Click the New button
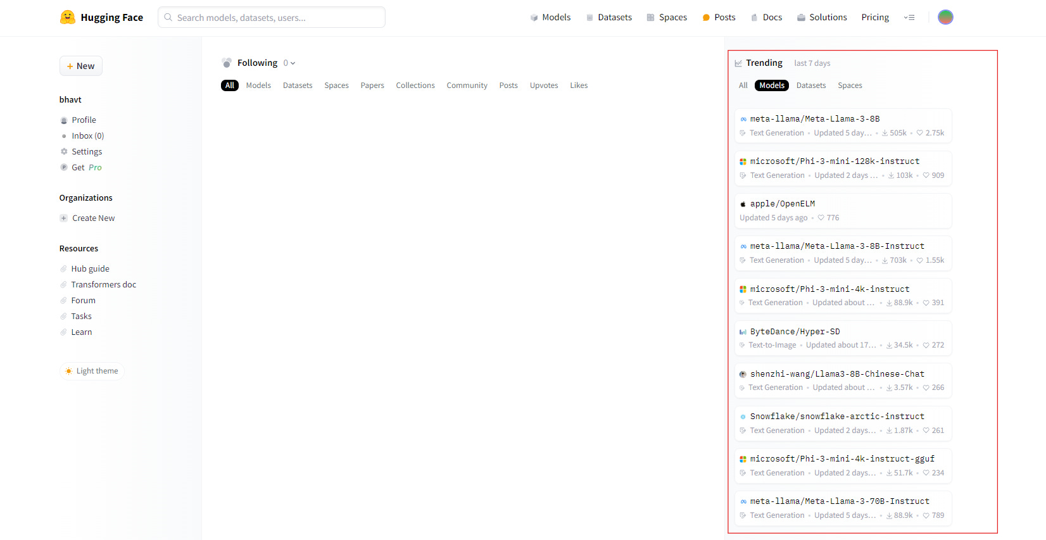1046x540 pixels. click(81, 66)
